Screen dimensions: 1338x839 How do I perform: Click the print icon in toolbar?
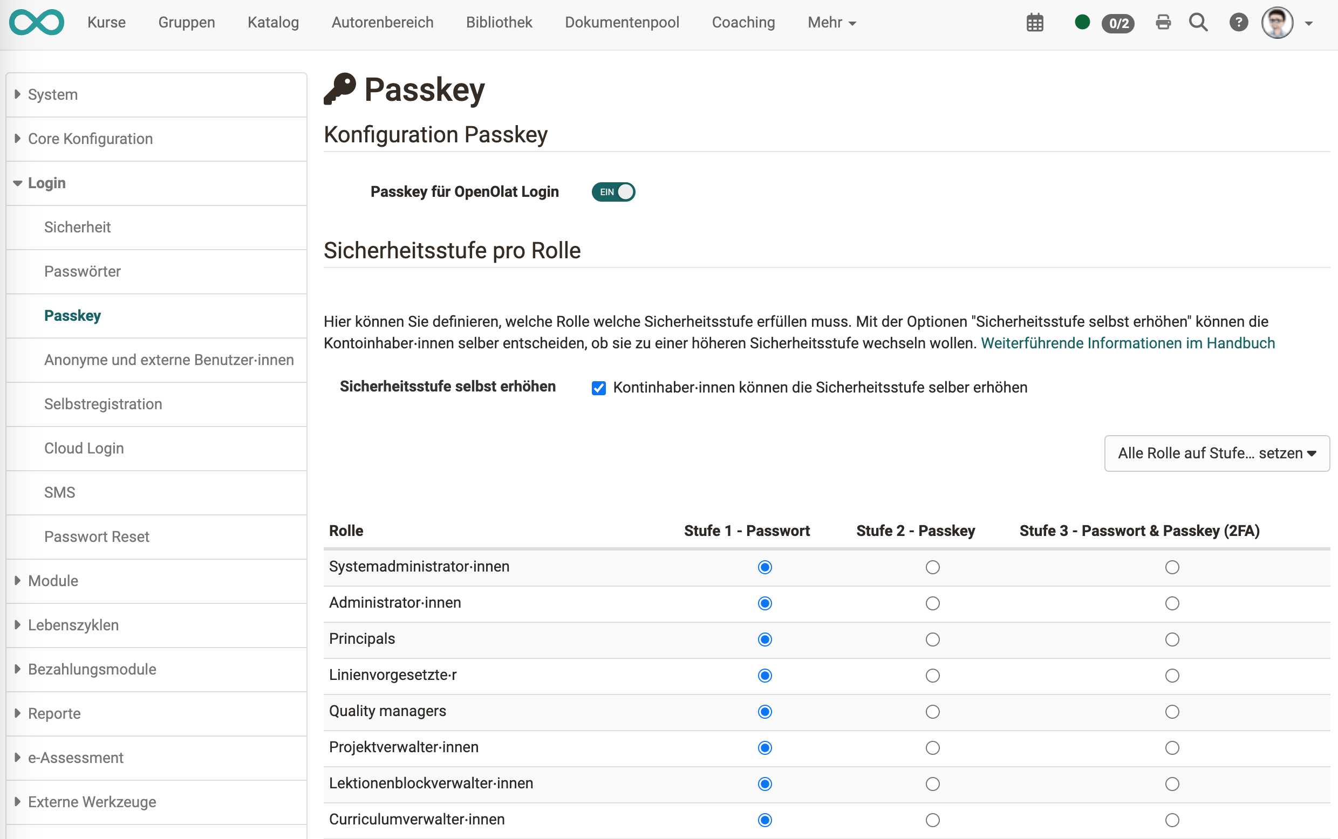(1163, 20)
